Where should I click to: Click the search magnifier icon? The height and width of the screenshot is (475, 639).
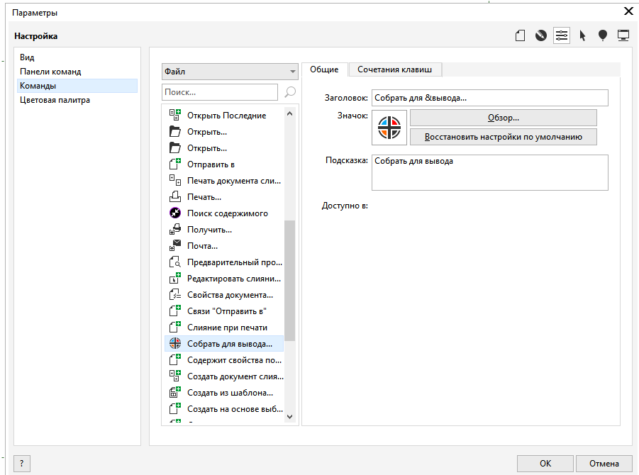click(290, 92)
